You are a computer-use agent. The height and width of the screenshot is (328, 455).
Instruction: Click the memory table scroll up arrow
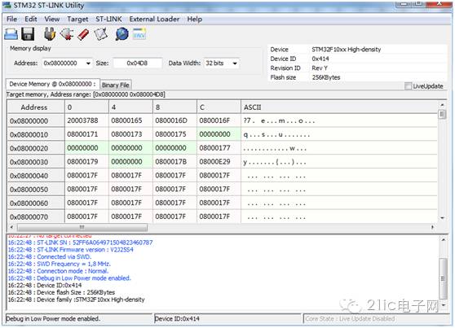point(442,105)
